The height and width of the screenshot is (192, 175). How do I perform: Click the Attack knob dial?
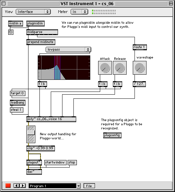tap(105, 68)
